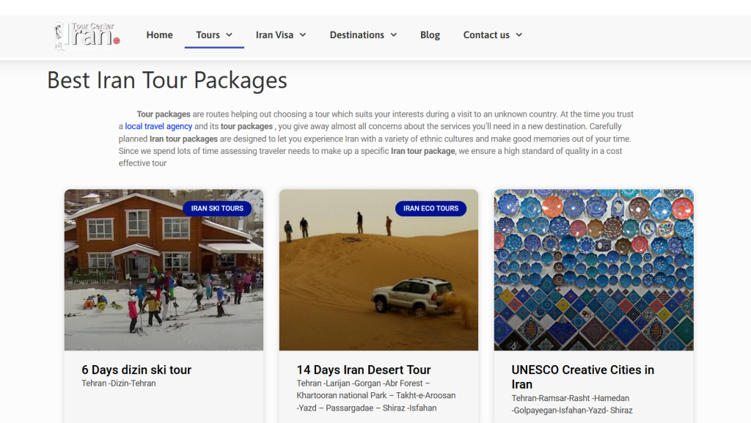Open the Contact us dropdown arrow
The width and height of the screenshot is (751, 423).
[x=519, y=35]
